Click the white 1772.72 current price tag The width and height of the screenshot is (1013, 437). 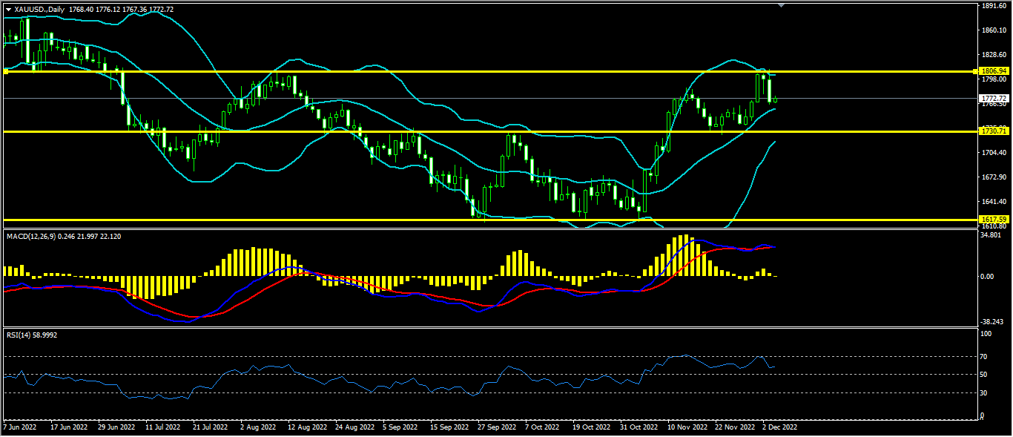[x=993, y=98]
